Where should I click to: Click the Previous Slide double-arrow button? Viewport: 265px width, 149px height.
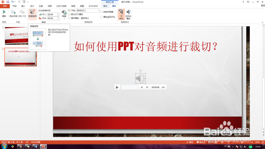[x=263, y=133]
